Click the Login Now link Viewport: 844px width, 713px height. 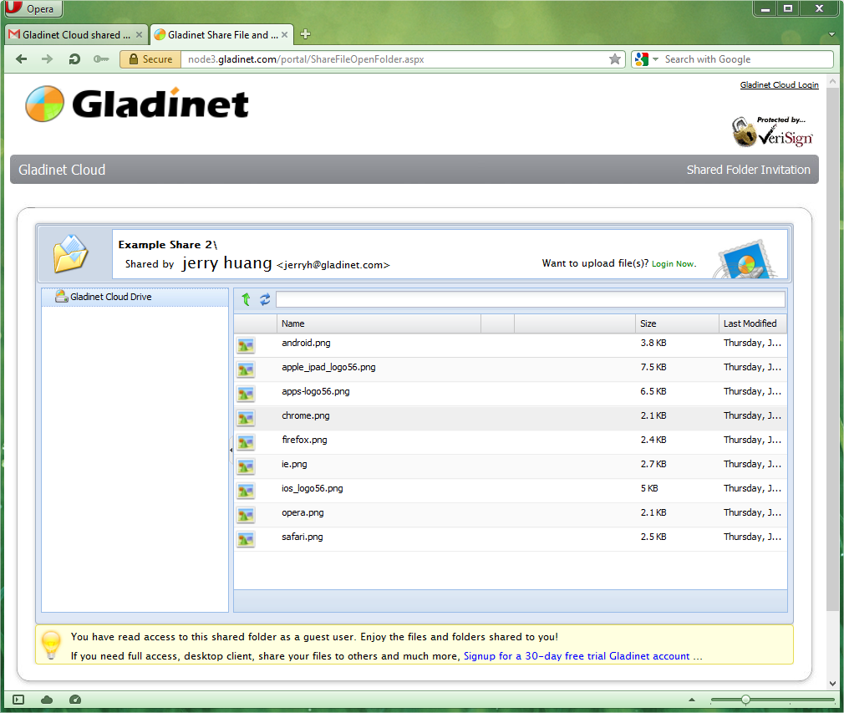(674, 264)
